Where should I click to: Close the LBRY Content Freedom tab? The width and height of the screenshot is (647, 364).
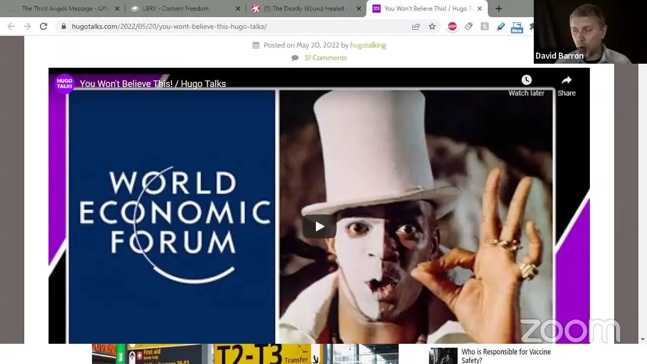(238, 9)
